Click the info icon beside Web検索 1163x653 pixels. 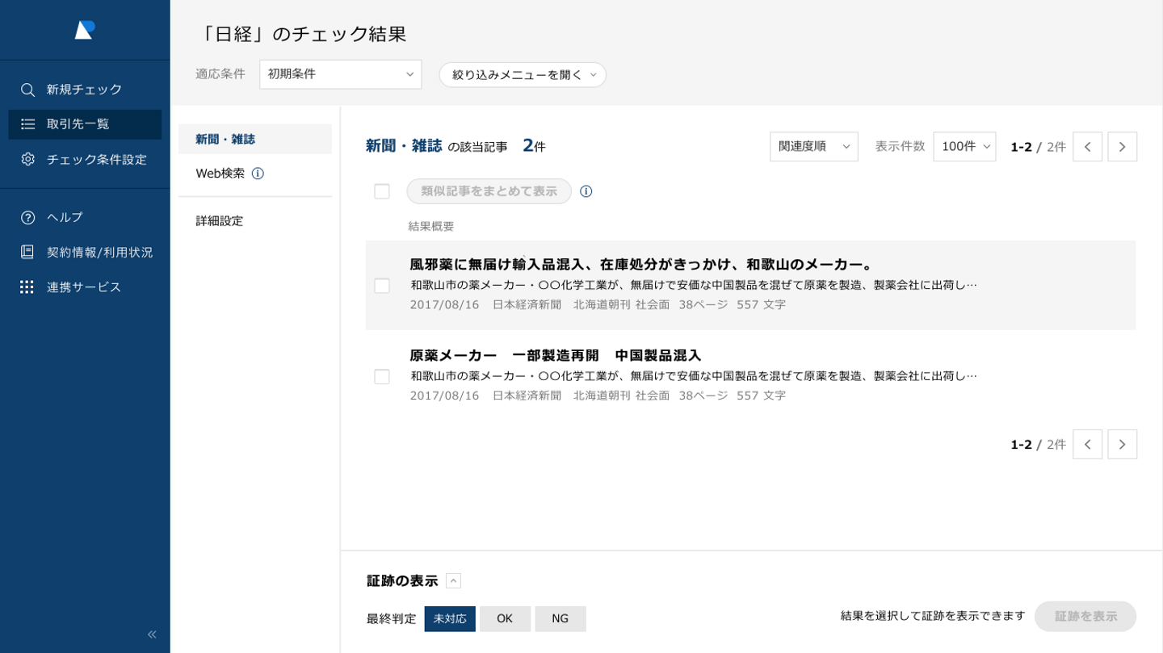(258, 174)
